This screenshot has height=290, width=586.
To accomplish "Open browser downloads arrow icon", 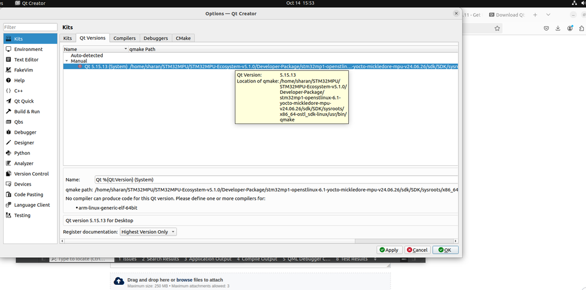I will coord(558,28).
